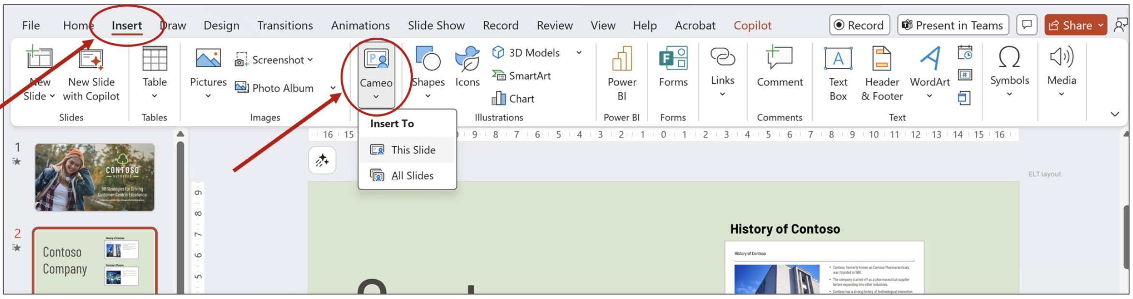
Task: Expand the Cameo dropdown arrow
Action: click(376, 97)
